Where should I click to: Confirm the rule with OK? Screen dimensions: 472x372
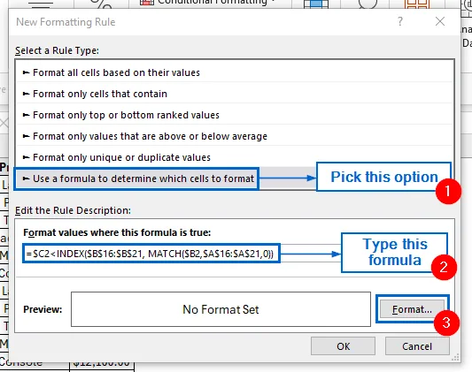point(343,346)
